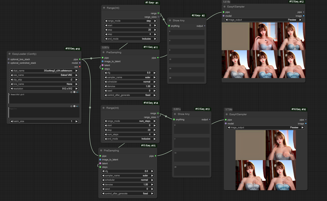Decrease batch_size using its left arrow
The height and width of the screenshot is (201, 327).
[11, 121]
